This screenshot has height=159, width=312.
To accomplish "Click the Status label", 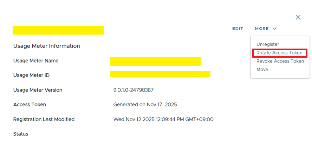I will click(x=21, y=134).
